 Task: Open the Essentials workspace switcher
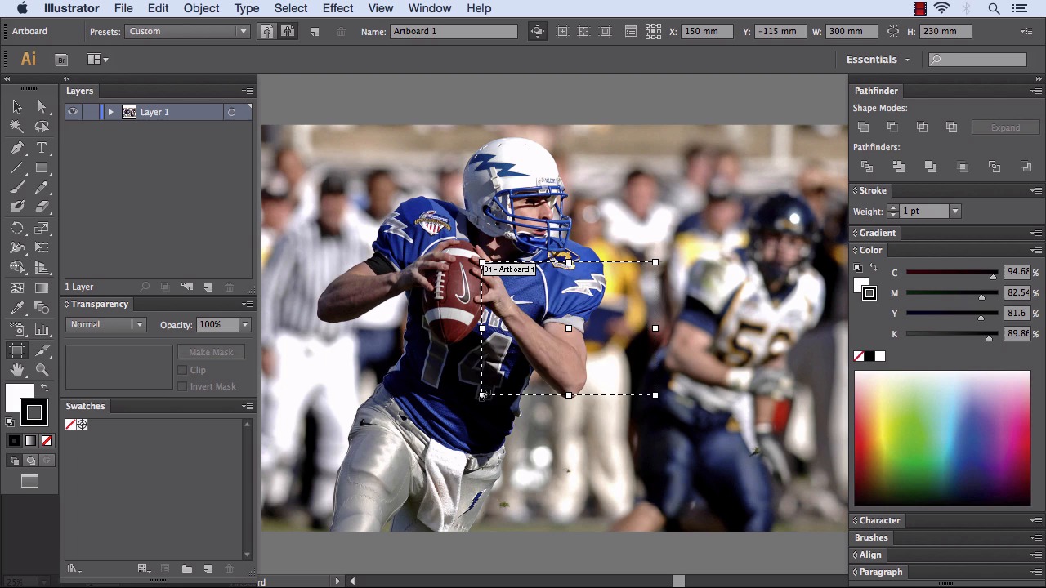coord(878,60)
